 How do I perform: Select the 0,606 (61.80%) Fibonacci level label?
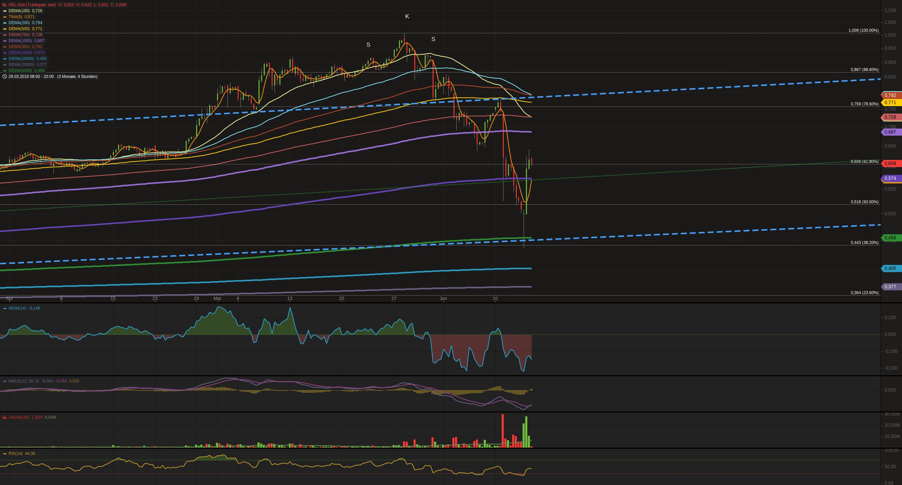[x=864, y=161]
